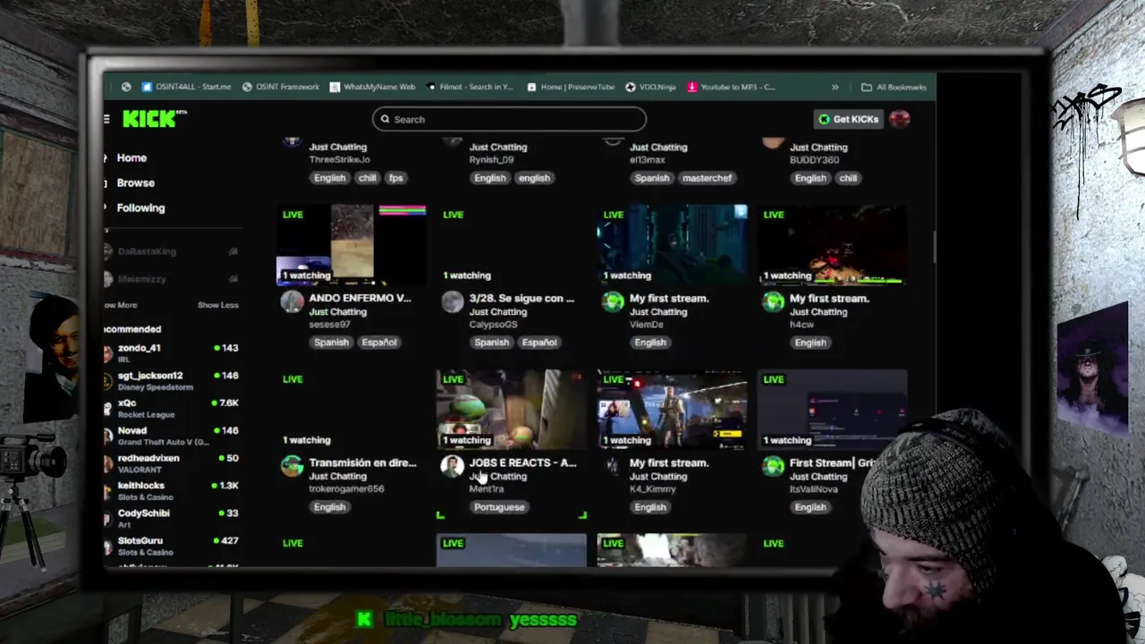The image size is (1145, 644).
Task: Open ViemDe's My first stream thumbnail
Action: point(672,244)
